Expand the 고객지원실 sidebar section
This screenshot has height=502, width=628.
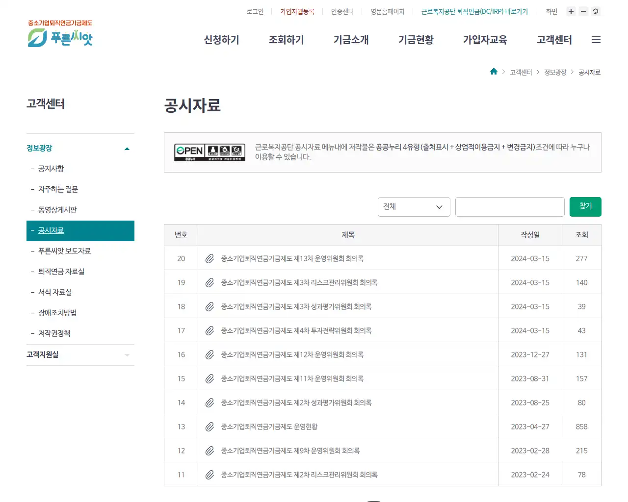click(127, 354)
